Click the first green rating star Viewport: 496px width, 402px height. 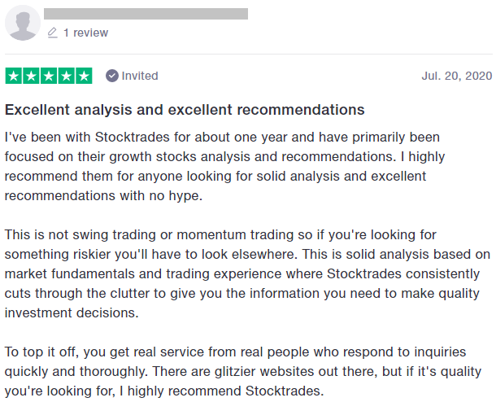tap(13, 76)
